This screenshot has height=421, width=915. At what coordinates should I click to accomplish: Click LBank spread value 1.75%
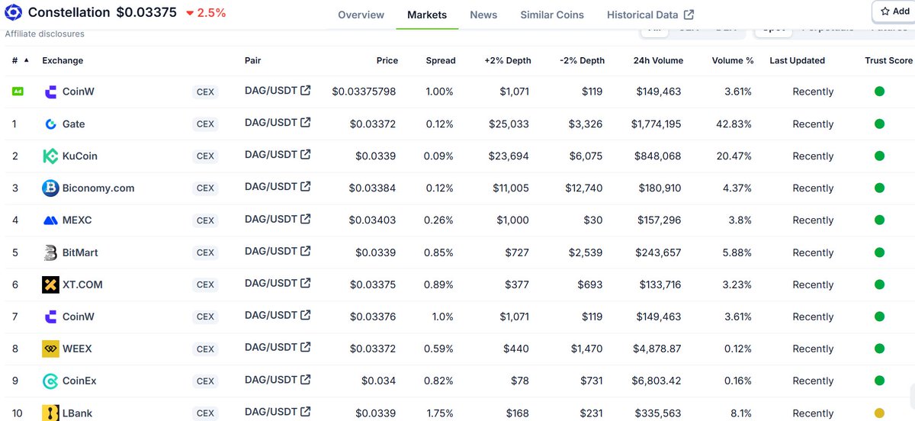pos(439,413)
